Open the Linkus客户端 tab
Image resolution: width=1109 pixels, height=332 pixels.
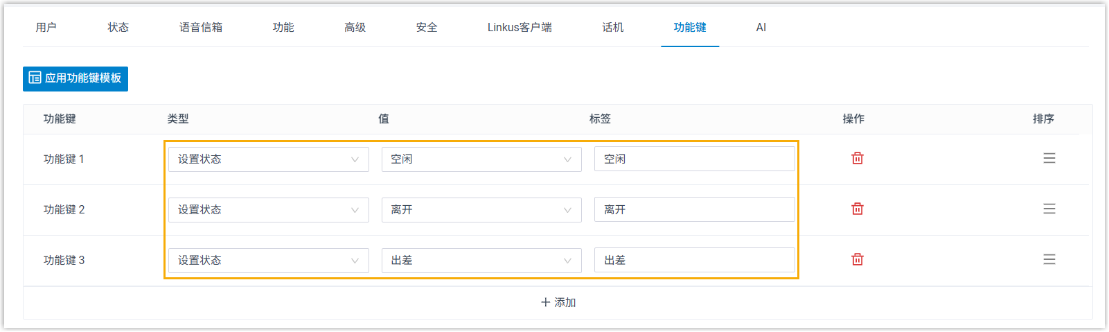pyautogui.click(x=520, y=28)
